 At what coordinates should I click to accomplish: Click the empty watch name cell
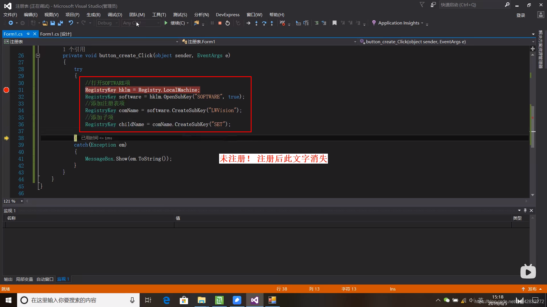pyautogui.click(x=90, y=225)
